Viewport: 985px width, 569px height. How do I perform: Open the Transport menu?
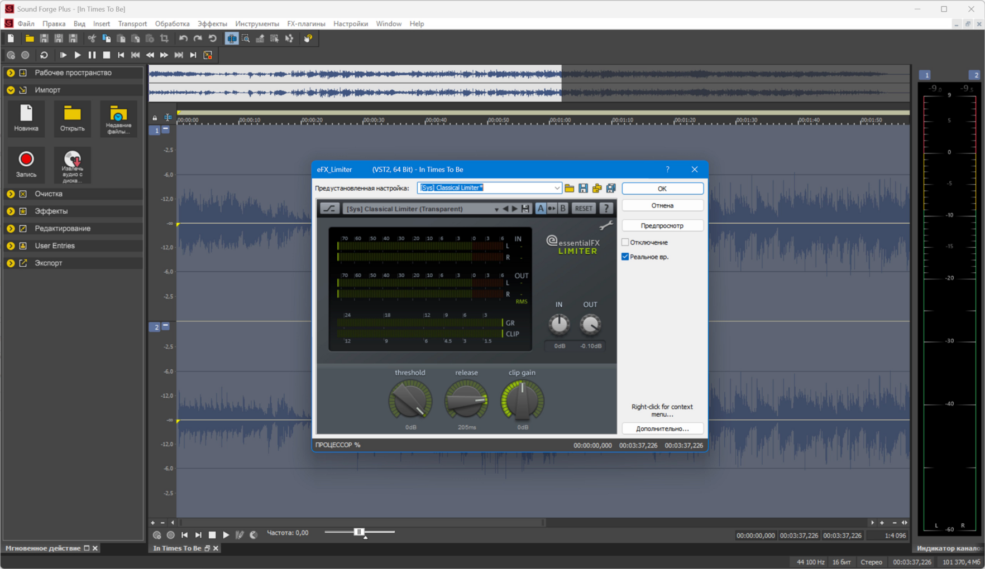(x=132, y=24)
